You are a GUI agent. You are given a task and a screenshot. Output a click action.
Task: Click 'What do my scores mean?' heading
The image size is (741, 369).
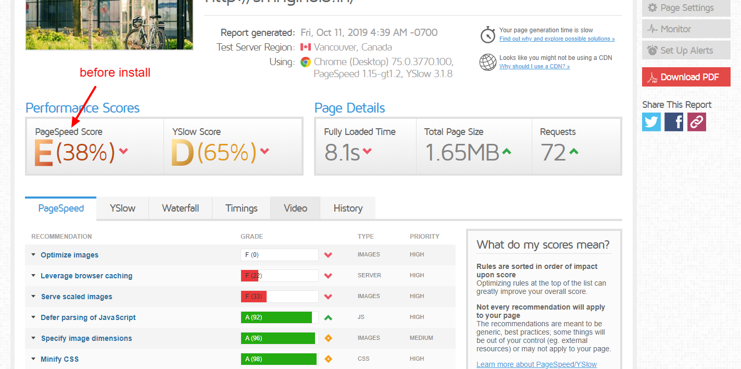(x=543, y=245)
